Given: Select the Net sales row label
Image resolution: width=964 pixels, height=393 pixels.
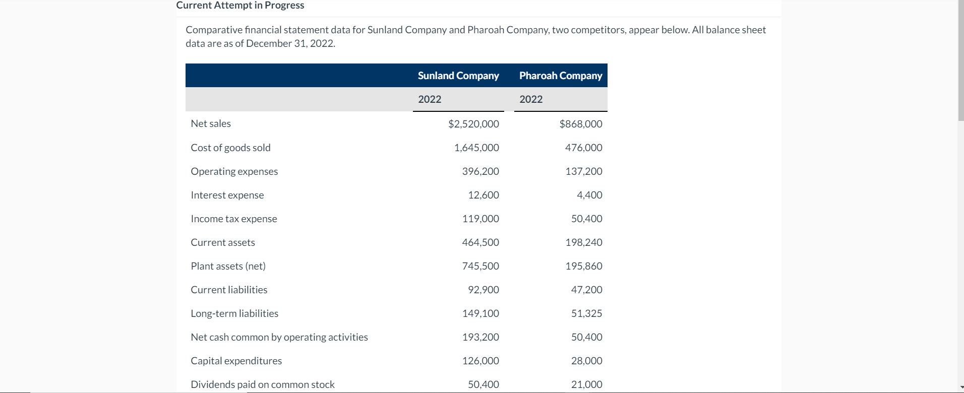Looking at the screenshot, I should [x=210, y=123].
